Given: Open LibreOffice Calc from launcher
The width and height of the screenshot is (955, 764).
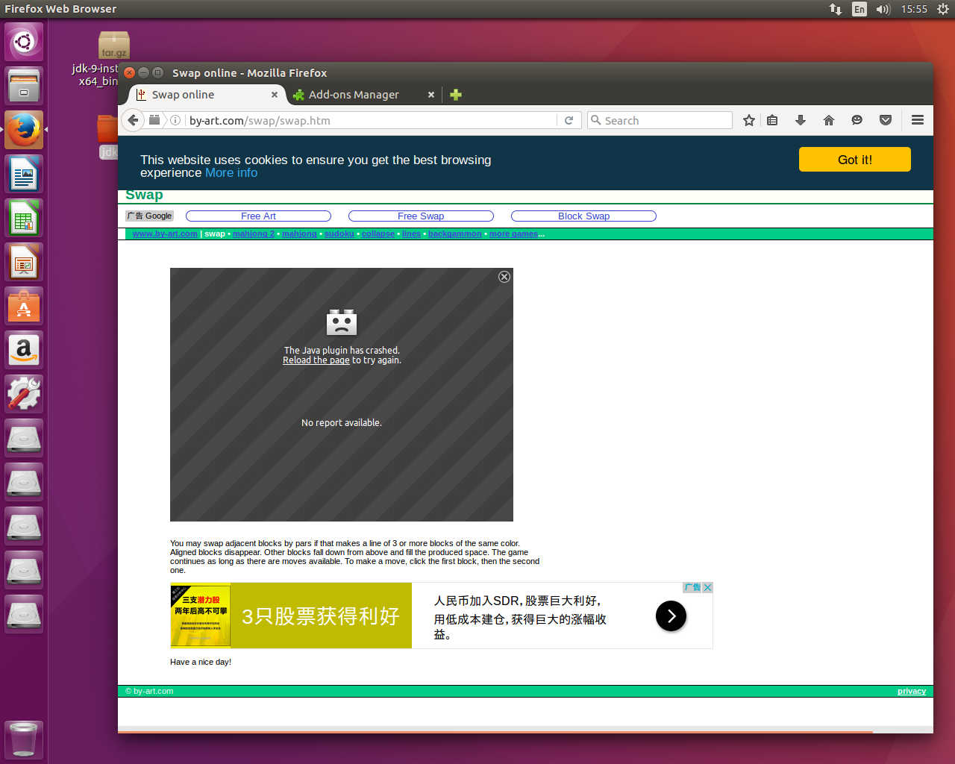Looking at the screenshot, I should 24,219.
